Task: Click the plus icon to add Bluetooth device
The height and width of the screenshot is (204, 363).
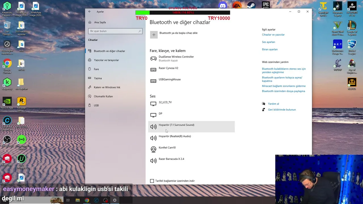Action: [154, 35]
